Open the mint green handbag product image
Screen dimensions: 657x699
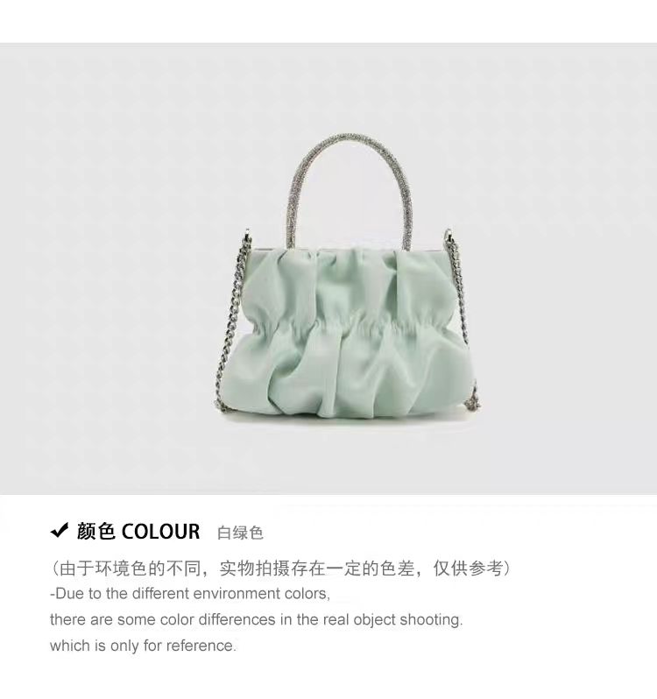pos(347,278)
